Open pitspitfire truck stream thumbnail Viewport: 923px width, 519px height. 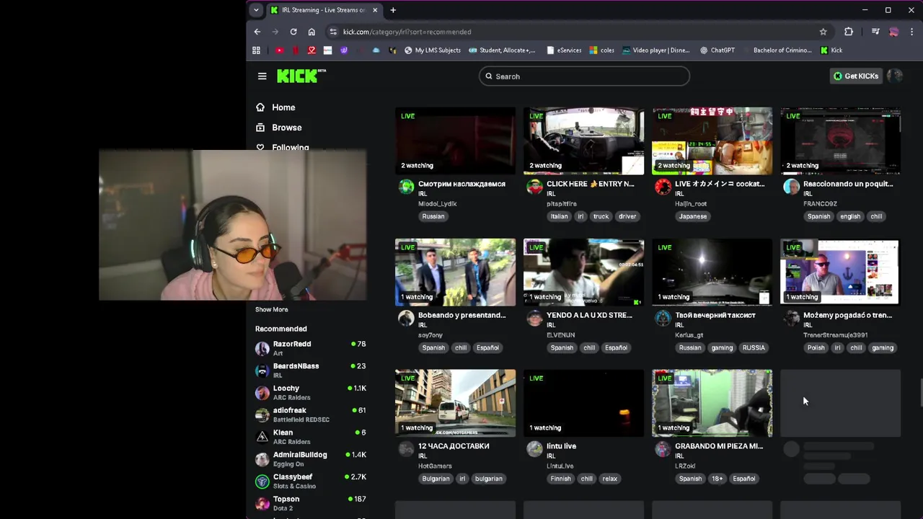coord(584,141)
